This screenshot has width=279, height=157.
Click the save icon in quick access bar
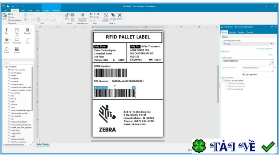[x=13, y=6]
